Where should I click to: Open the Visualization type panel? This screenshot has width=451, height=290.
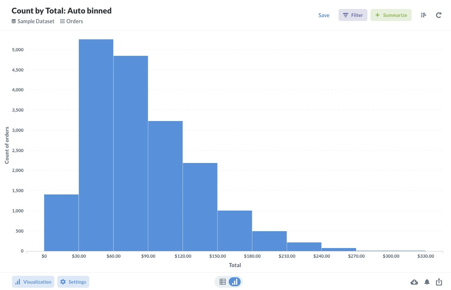tap(33, 282)
